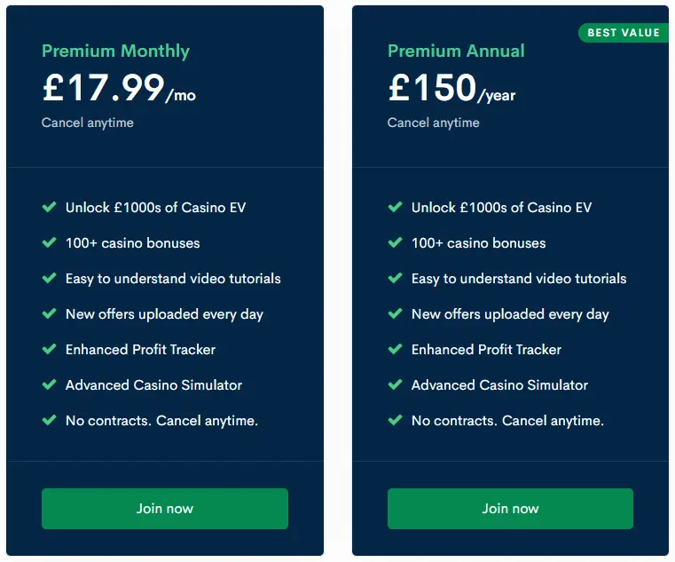Select the Premium Annual plan heading
This screenshot has width=675, height=562.
point(456,51)
